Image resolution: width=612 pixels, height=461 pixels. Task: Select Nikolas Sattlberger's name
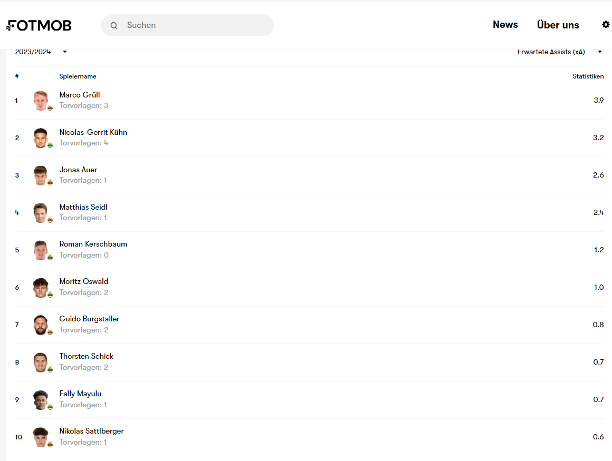tap(91, 431)
